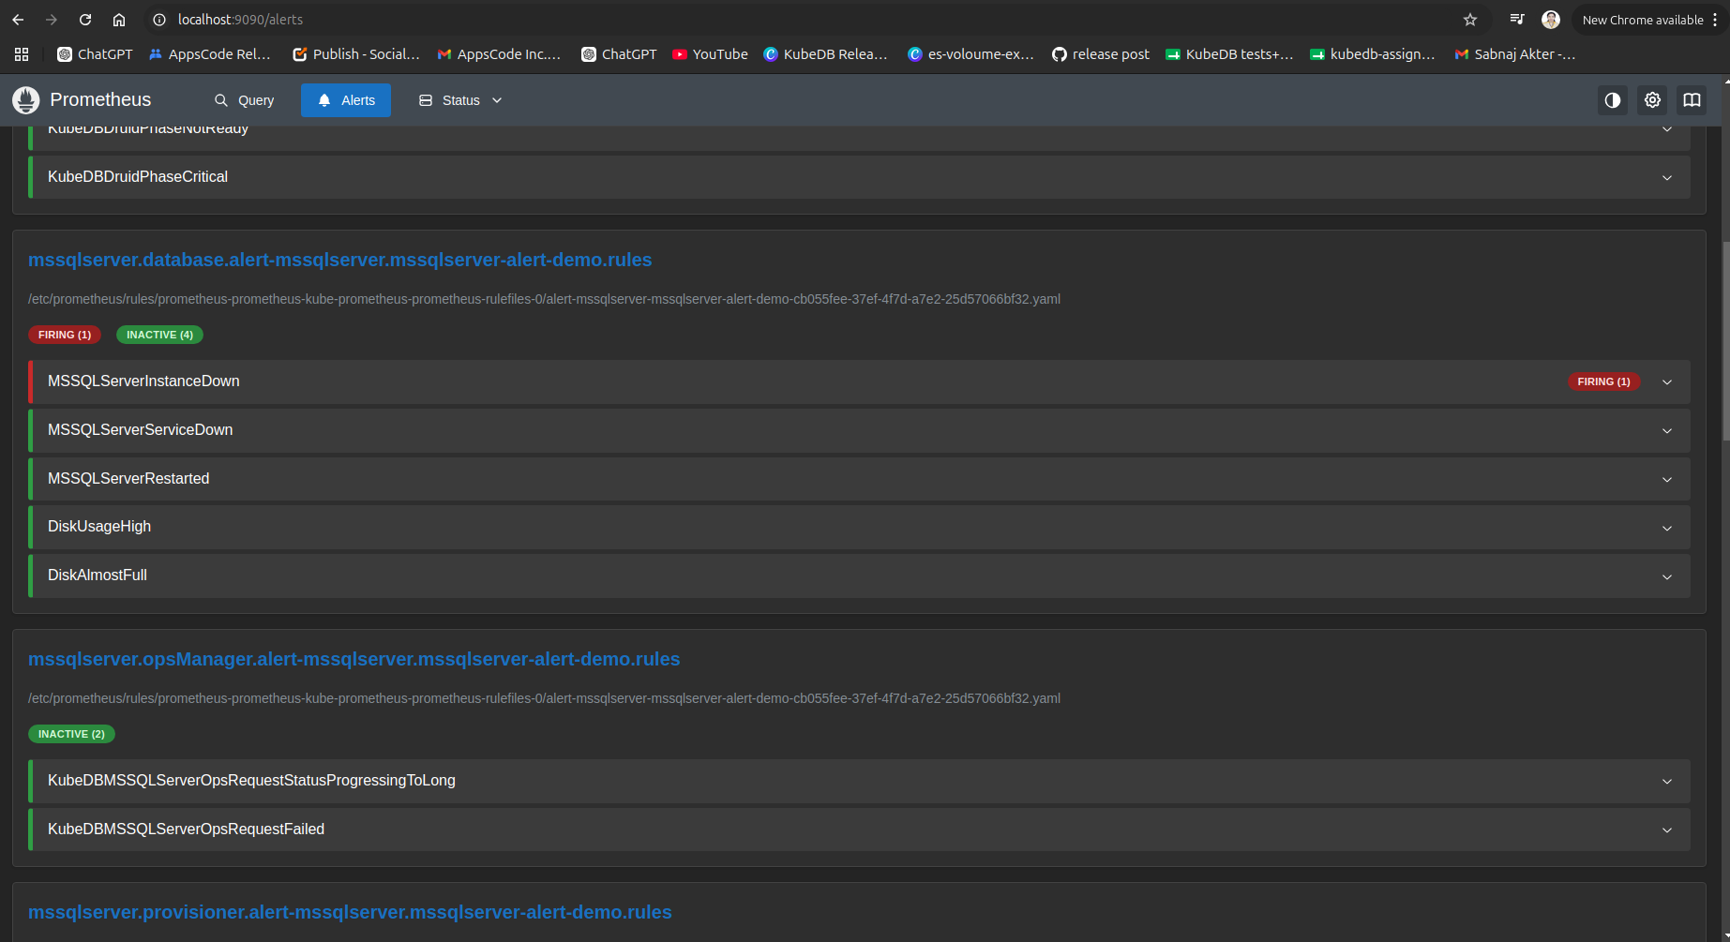
Task: Open the settings gear in Prometheus header
Action: [x=1652, y=100]
